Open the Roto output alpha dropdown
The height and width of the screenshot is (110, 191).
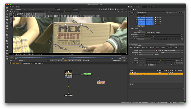(147, 50)
